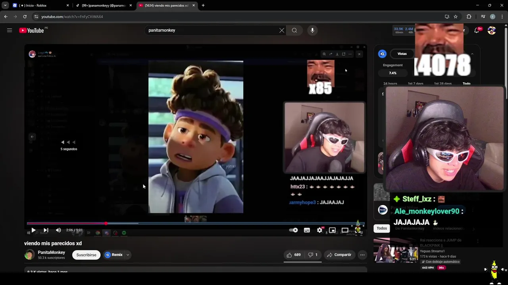Click the address bar URL
The image size is (508, 285).
coord(72,17)
